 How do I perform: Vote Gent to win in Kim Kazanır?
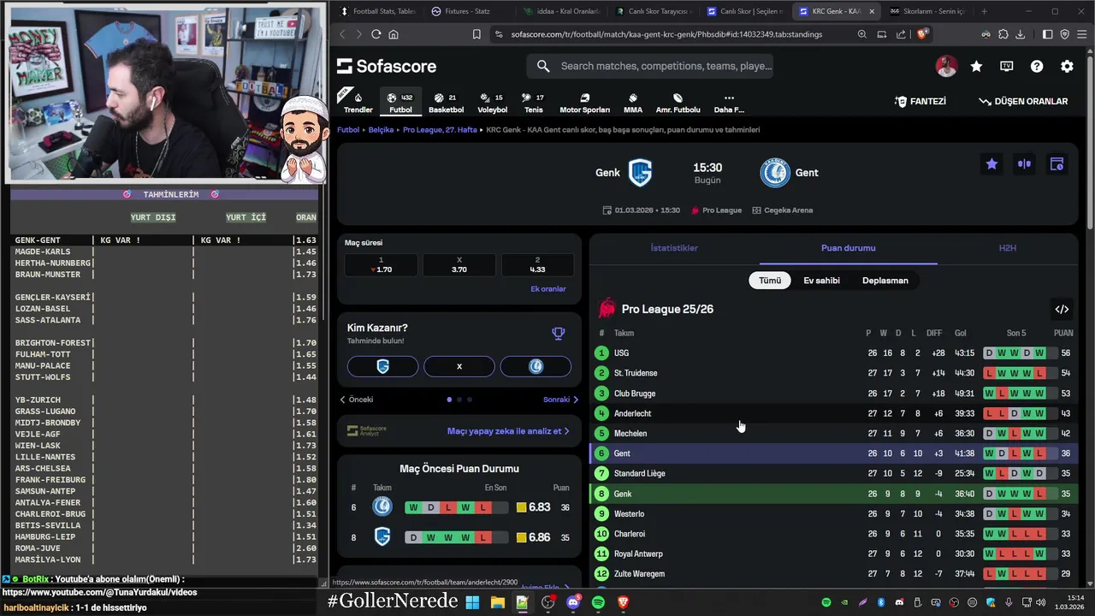[536, 366]
